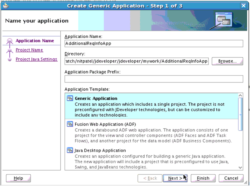
Task: Click the 'Name your application' heading
Action: click(37, 21)
